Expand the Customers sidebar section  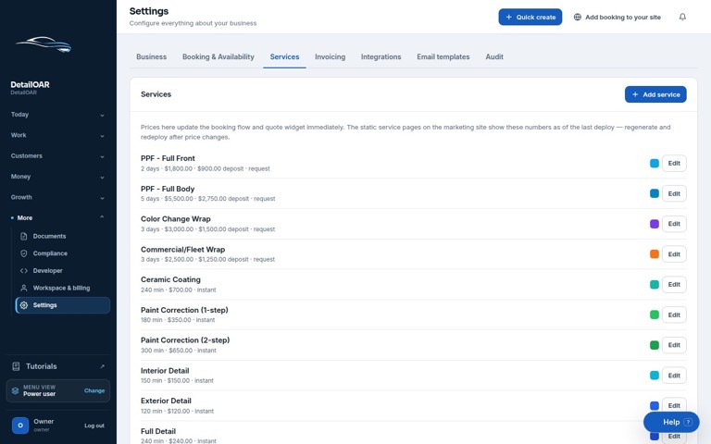[x=57, y=155]
